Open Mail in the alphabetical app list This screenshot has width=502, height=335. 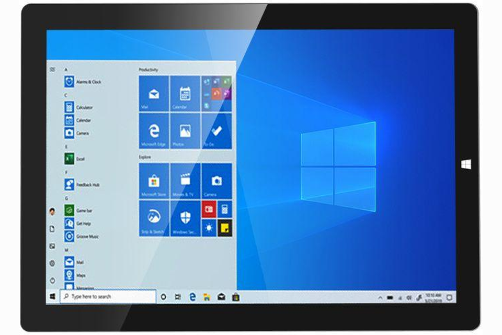click(74, 262)
